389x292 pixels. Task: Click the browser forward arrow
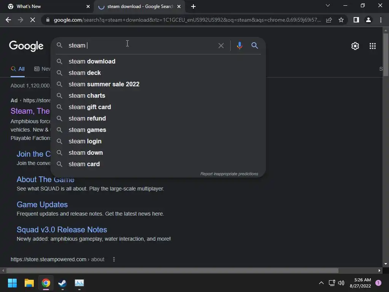click(21, 20)
